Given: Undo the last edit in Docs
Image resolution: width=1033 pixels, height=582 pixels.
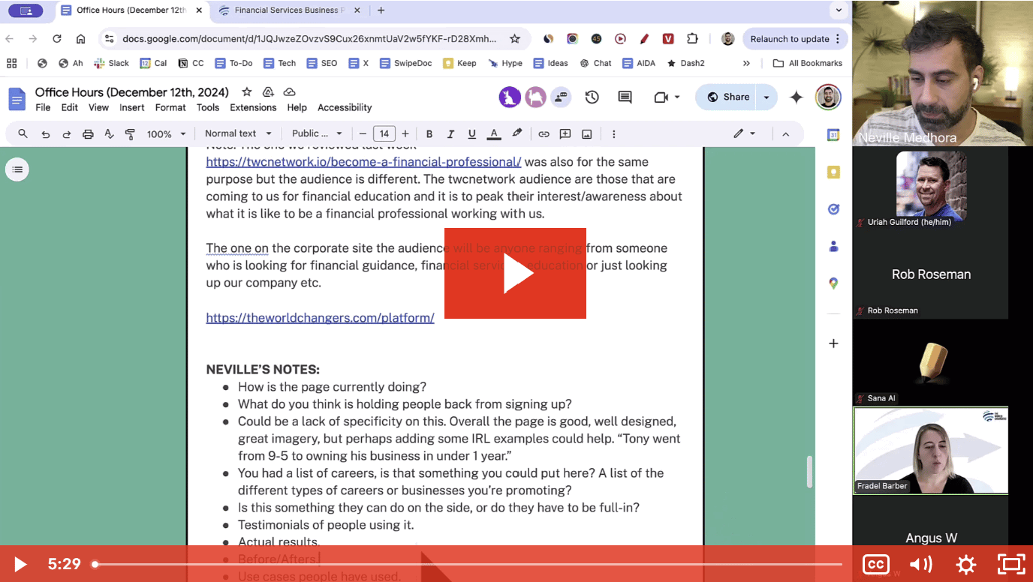Looking at the screenshot, I should pos(46,134).
